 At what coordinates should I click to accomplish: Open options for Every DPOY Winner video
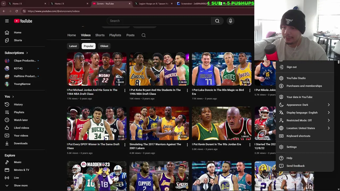coord(125,145)
